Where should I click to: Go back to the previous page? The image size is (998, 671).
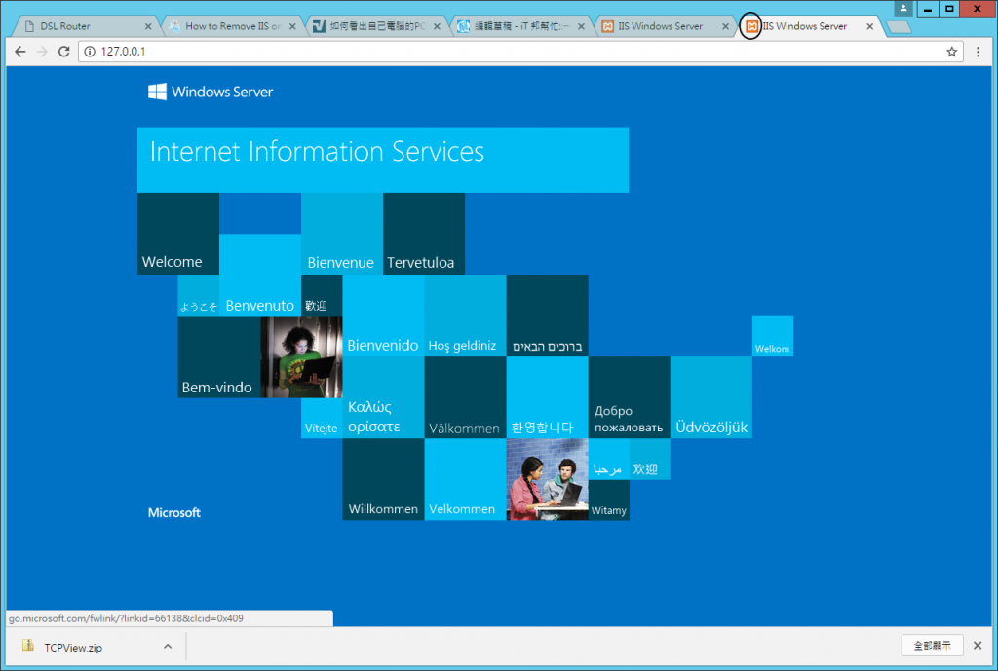coord(20,52)
